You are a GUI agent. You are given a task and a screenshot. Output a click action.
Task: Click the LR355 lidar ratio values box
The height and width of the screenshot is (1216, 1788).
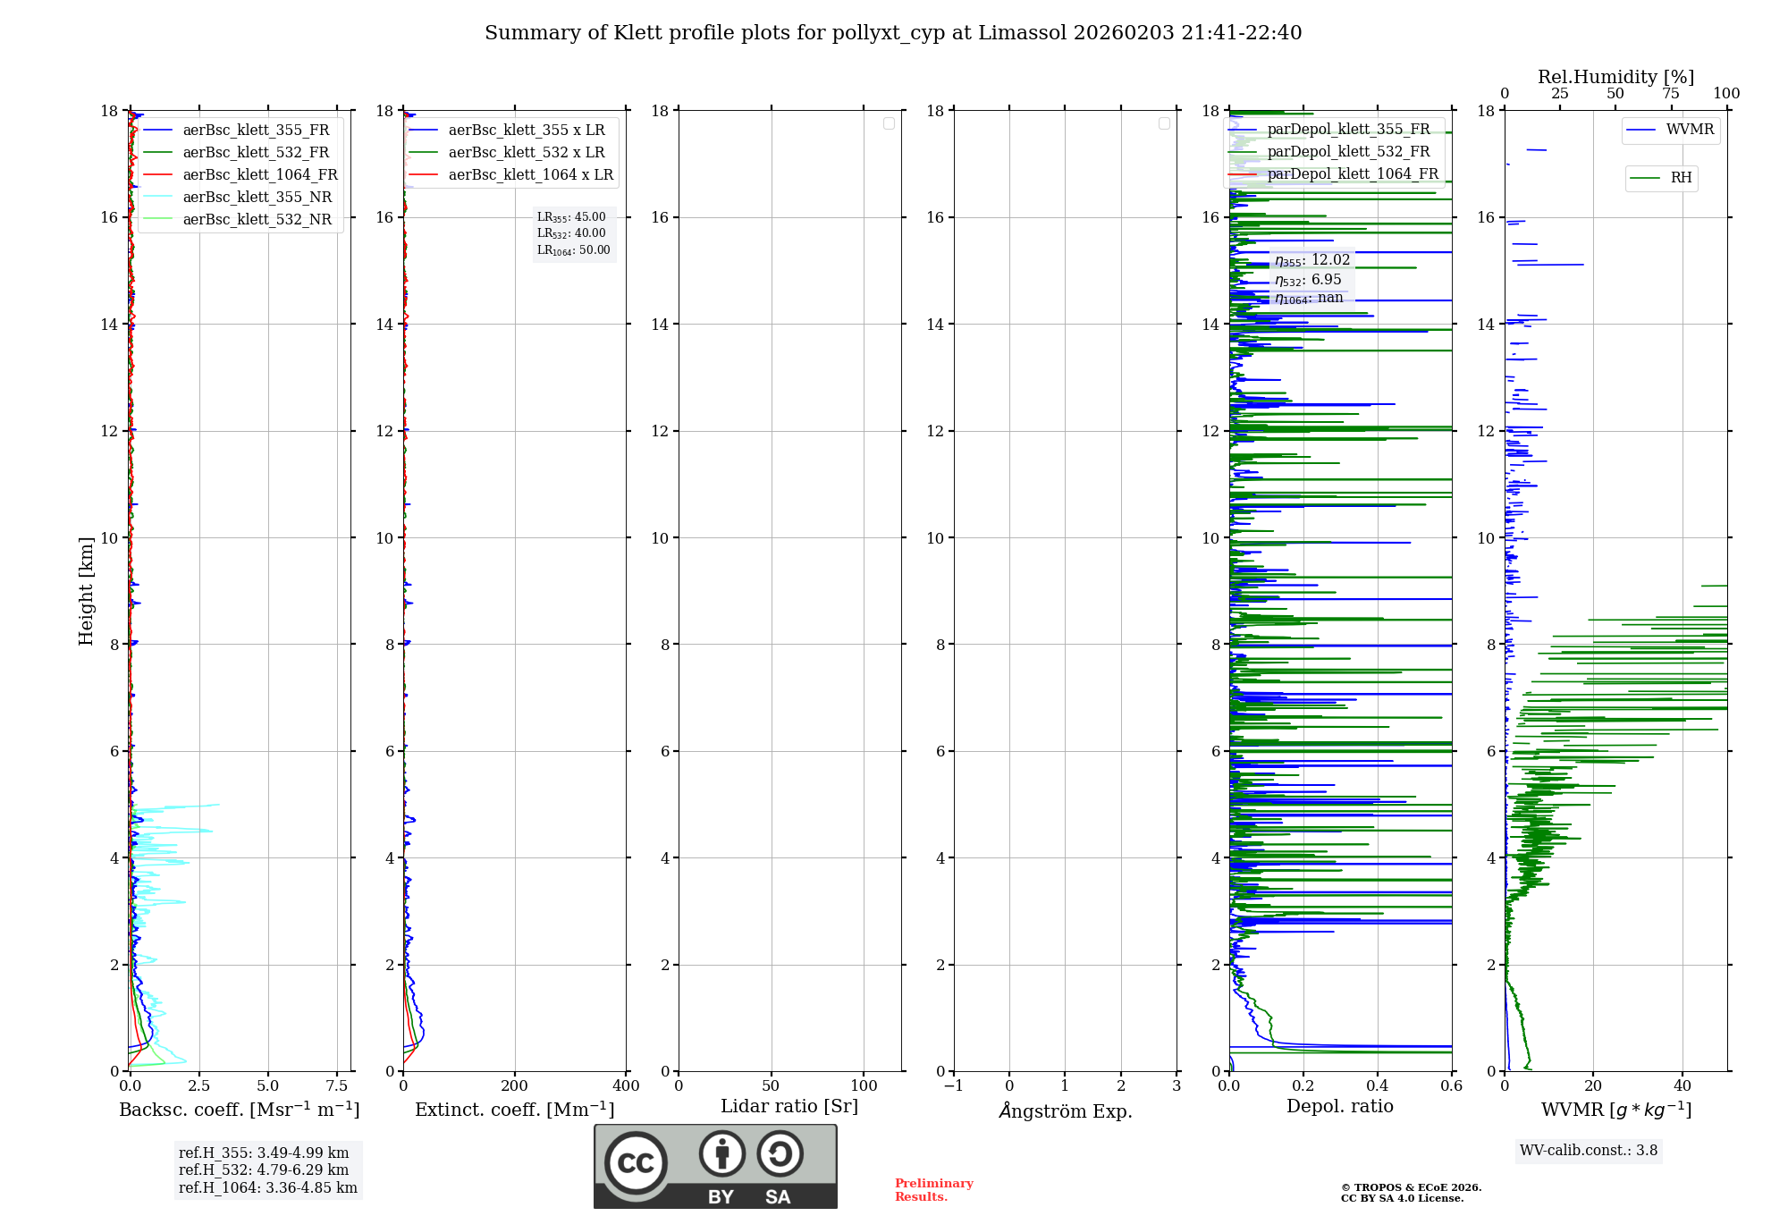pyautogui.click(x=574, y=233)
